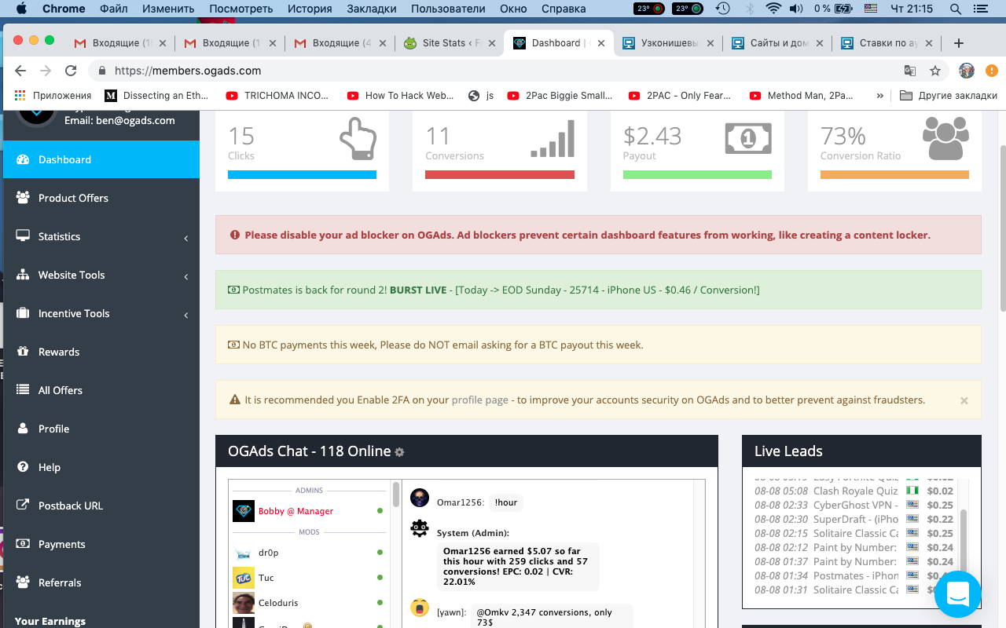Dismiss the 2FA recommendation alert
The image size is (1006, 628).
coord(964,400)
